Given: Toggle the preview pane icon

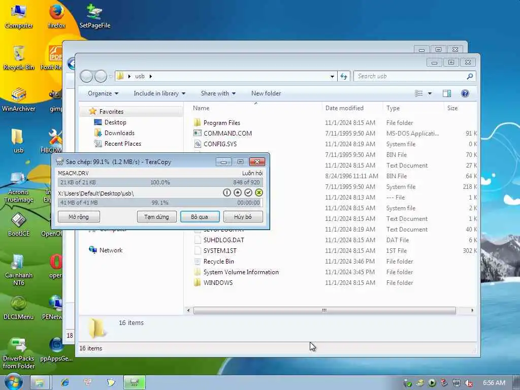Looking at the screenshot, I should tap(447, 93).
